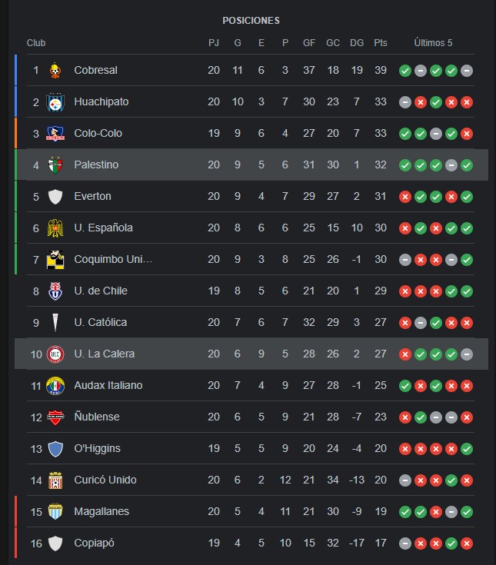
Task: Click the Huachipato club crest icon
Action: 55,102
